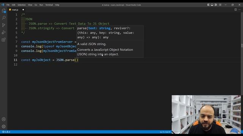This screenshot has width=243, height=136.
Task: Open the Search view in activity bar
Action: (3, 18)
